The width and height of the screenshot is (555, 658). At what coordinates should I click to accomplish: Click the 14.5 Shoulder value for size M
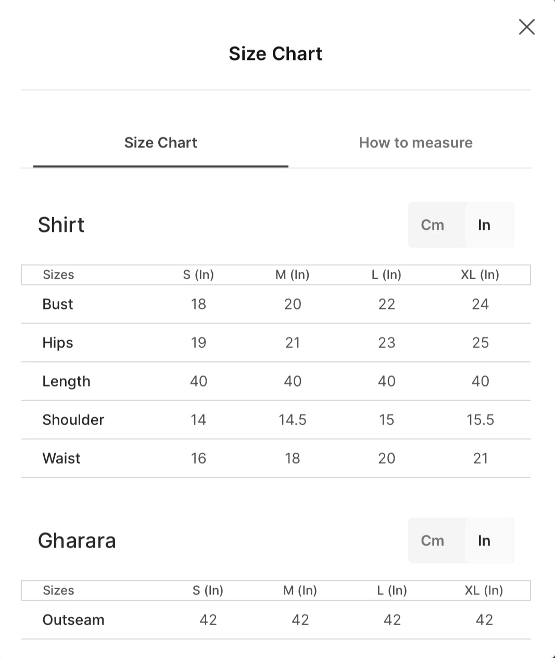pyautogui.click(x=293, y=420)
